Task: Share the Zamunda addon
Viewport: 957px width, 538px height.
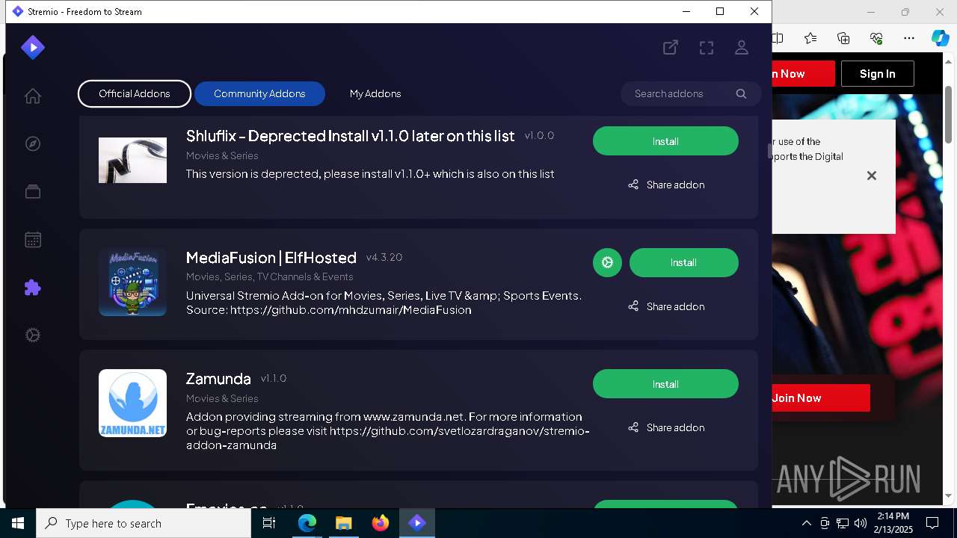Action: 665,427
